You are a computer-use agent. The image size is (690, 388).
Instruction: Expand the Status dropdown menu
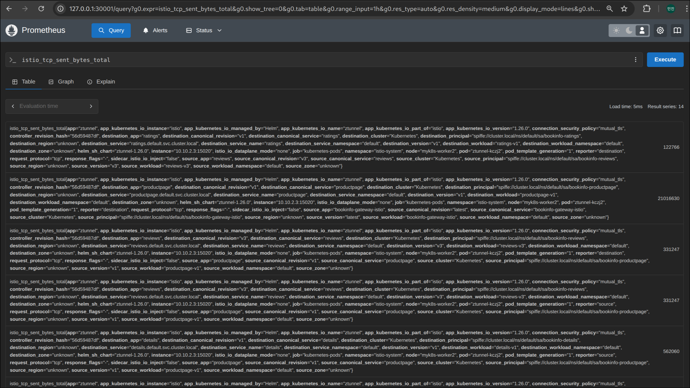click(204, 30)
